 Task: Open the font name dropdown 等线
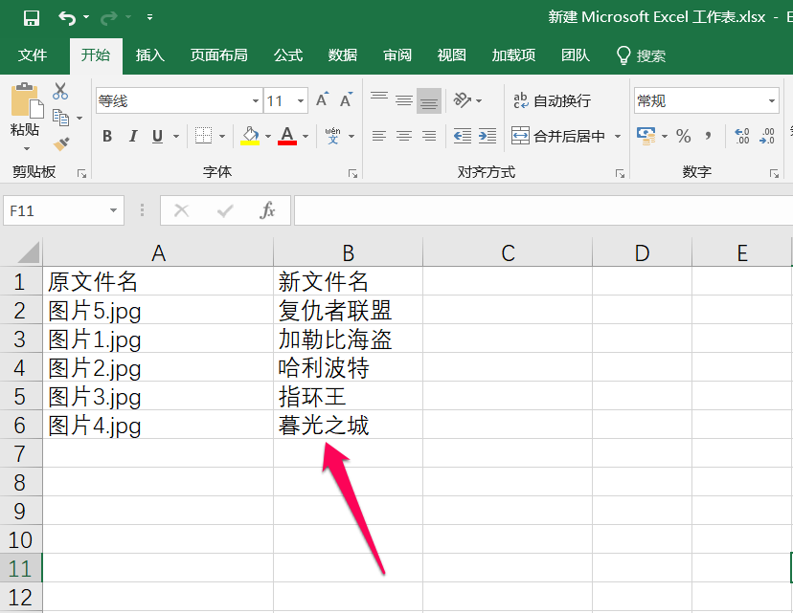click(x=256, y=100)
